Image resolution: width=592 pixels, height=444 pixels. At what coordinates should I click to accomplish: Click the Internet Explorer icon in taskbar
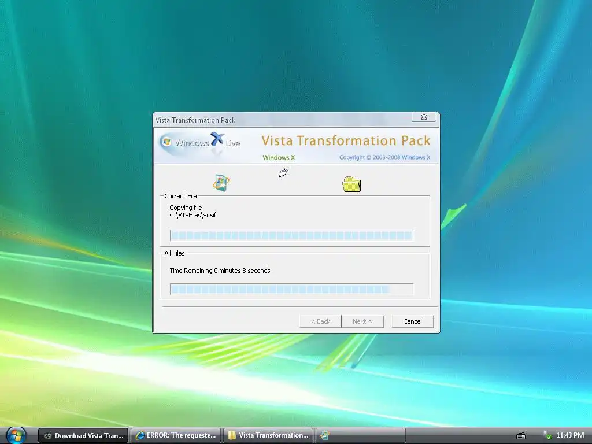tap(140, 435)
